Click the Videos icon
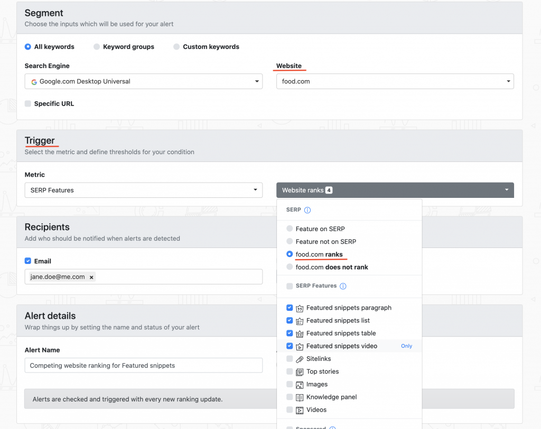 point(300,410)
